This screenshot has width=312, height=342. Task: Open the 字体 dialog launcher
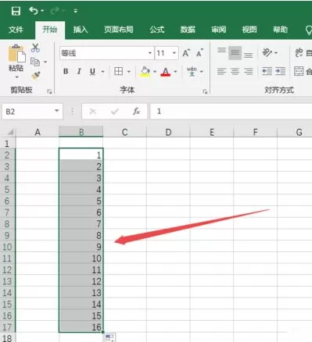tap(205, 91)
